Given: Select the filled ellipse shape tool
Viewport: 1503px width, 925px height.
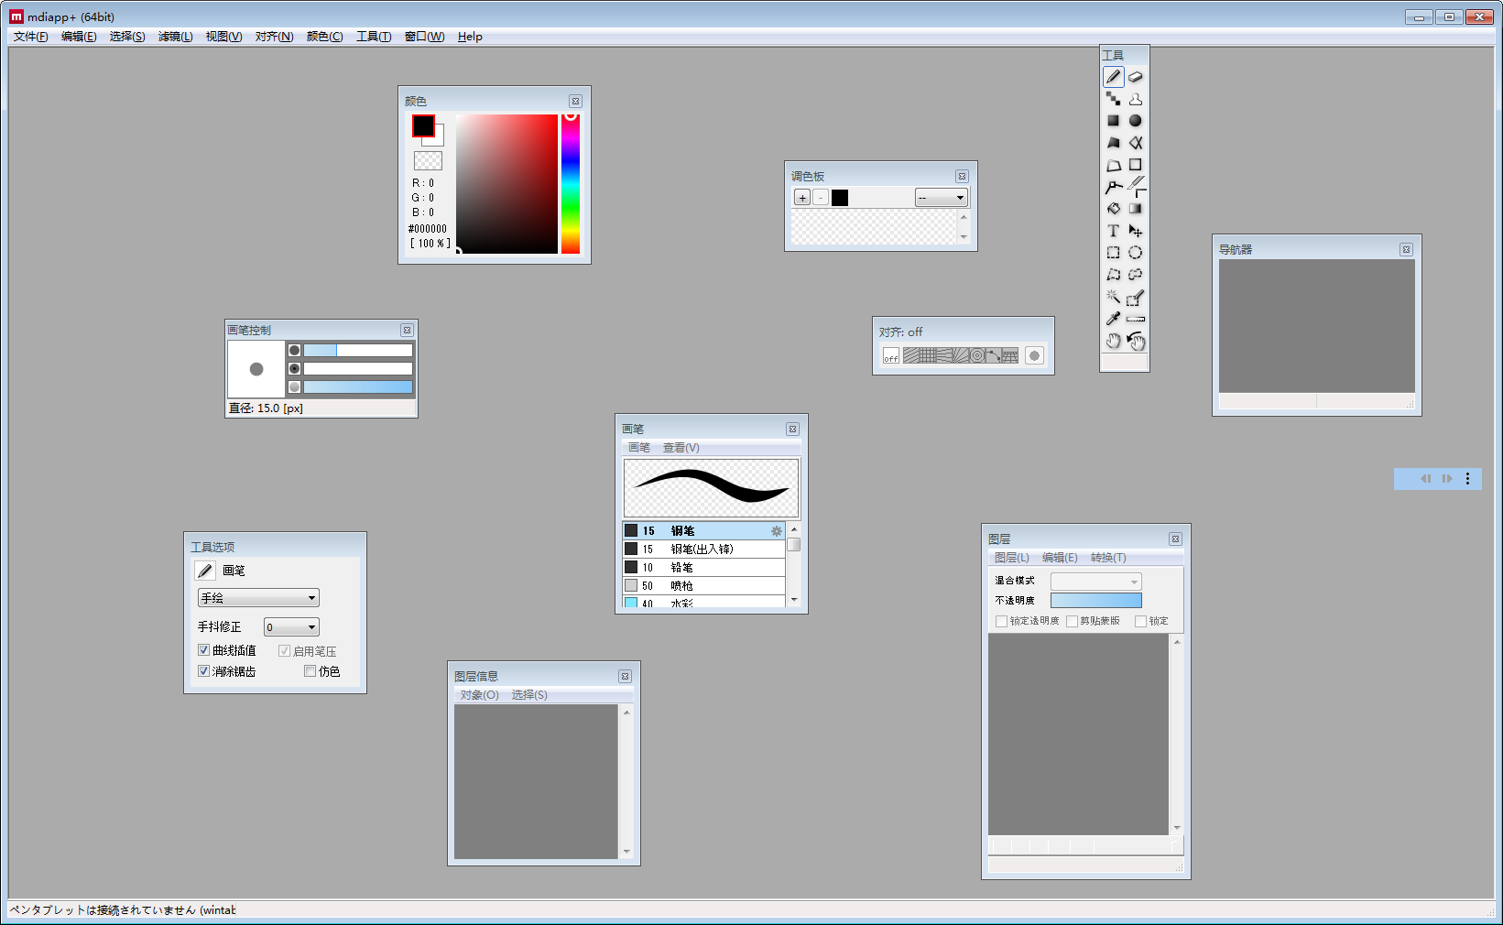Looking at the screenshot, I should coord(1136,121).
